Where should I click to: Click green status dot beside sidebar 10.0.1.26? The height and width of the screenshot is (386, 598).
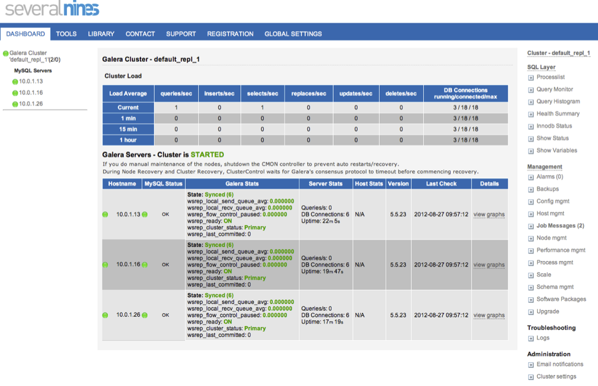(15, 104)
